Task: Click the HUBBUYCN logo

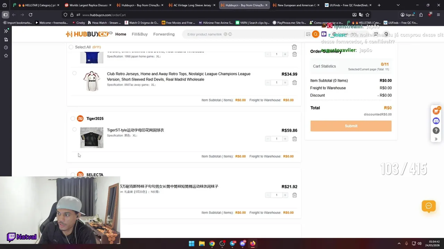Action: (89, 34)
